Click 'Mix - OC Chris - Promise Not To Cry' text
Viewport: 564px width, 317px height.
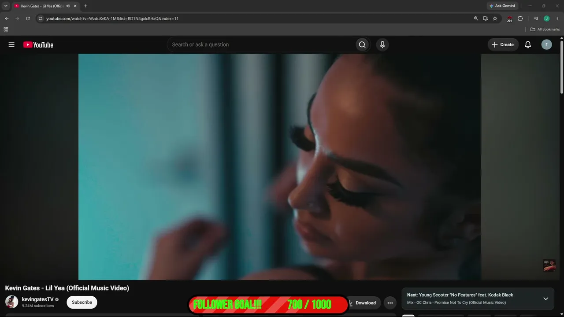tap(456, 302)
